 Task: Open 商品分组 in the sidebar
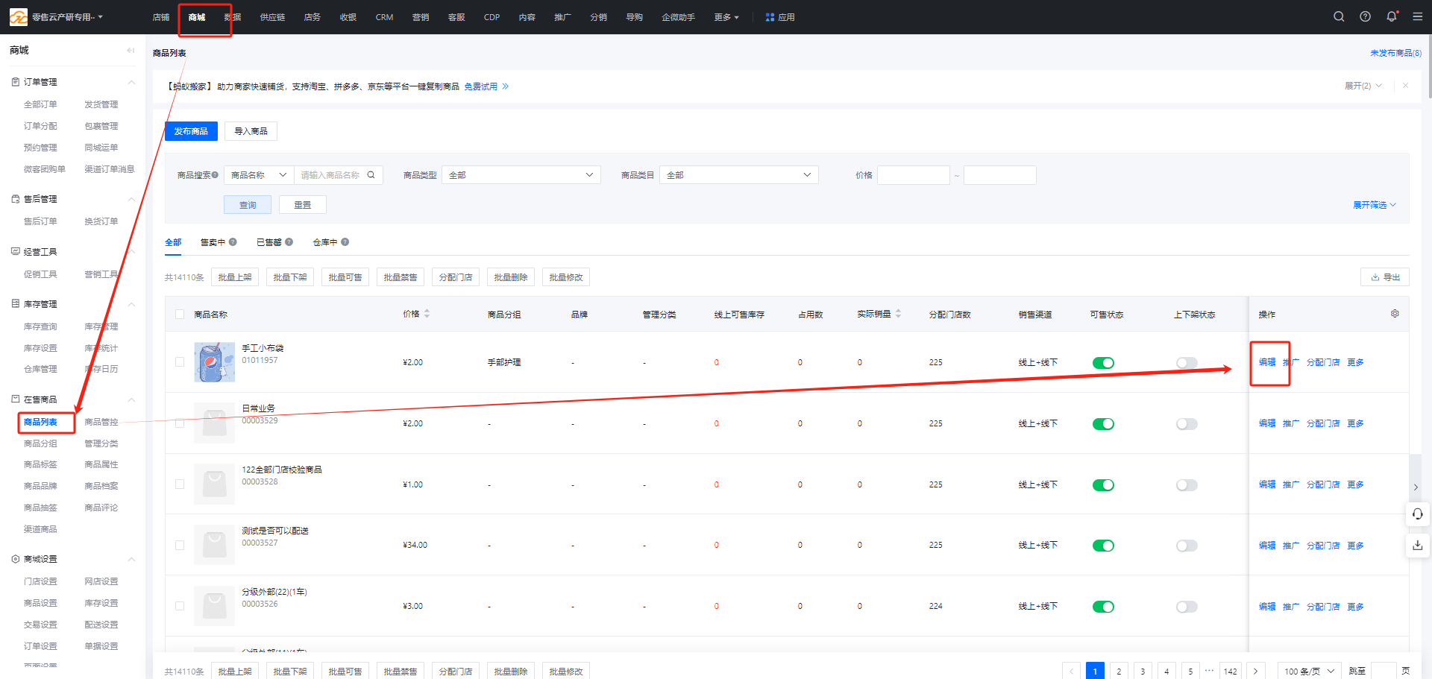[40, 443]
